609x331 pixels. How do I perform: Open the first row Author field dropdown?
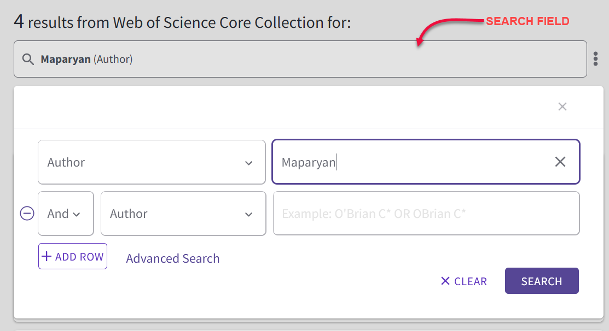(x=152, y=162)
